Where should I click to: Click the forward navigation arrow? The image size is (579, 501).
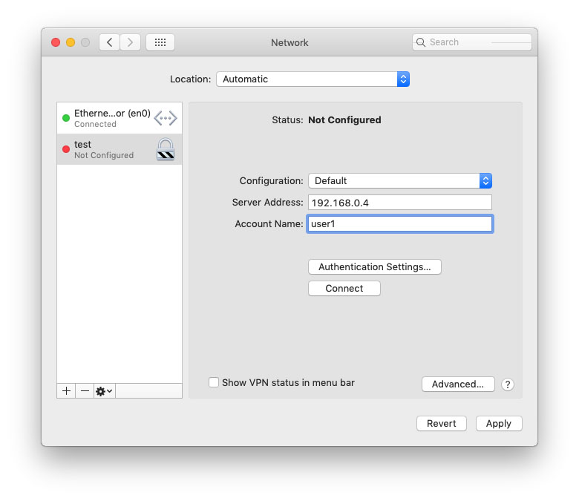tap(130, 42)
